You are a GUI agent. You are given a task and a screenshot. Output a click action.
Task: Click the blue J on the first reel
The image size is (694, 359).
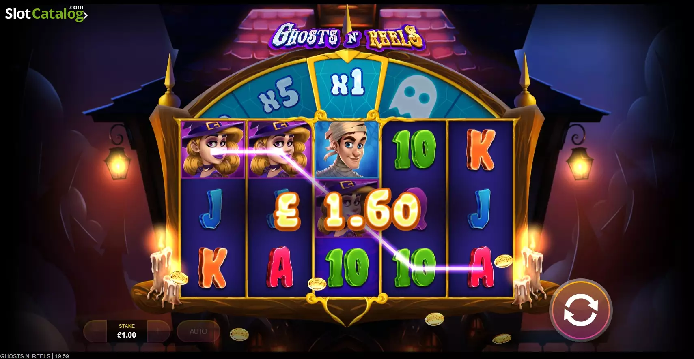coord(211,209)
